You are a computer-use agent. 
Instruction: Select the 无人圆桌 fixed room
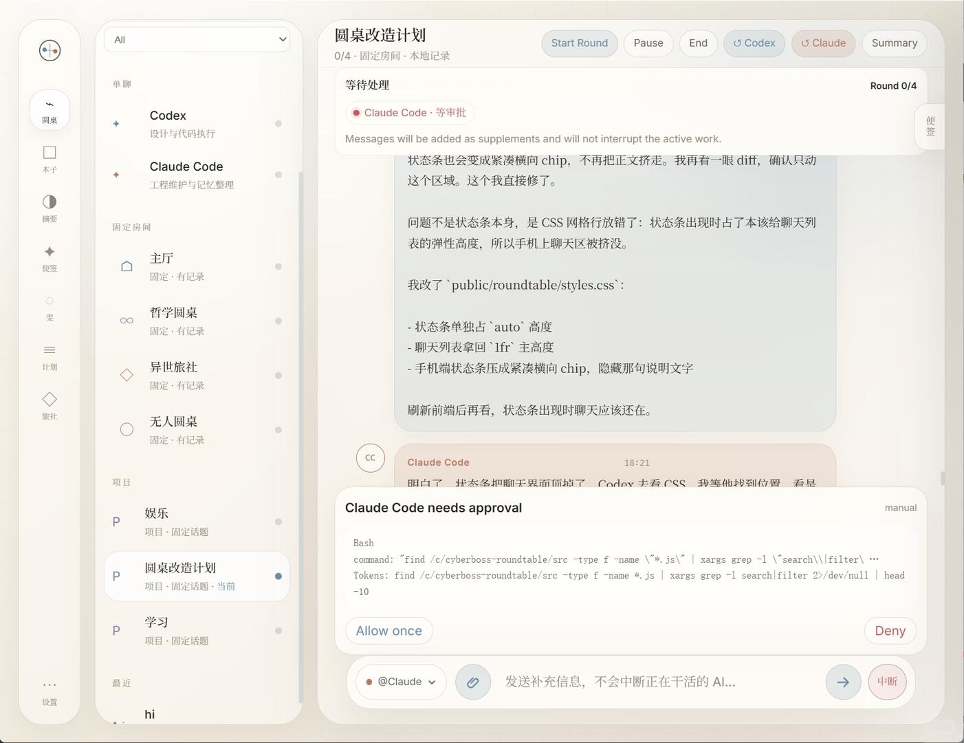pos(197,429)
